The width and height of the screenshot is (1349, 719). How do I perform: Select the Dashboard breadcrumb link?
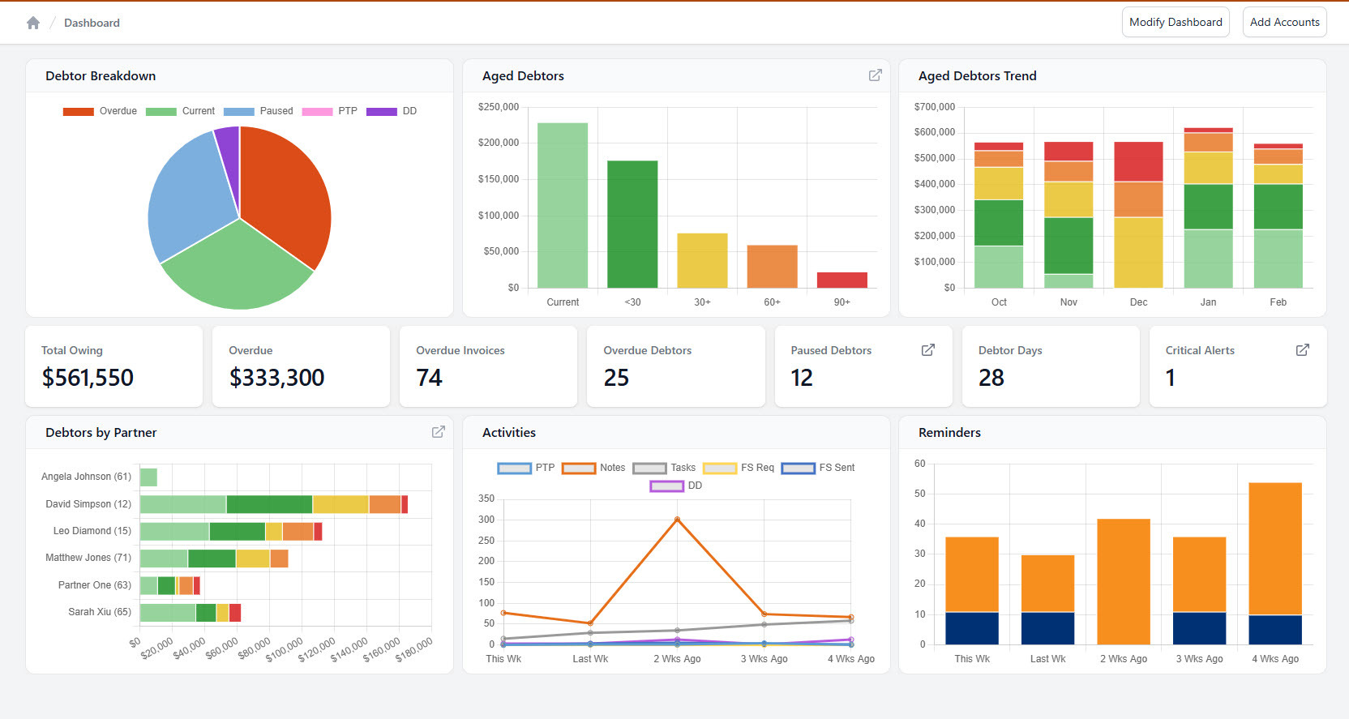coord(92,23)
